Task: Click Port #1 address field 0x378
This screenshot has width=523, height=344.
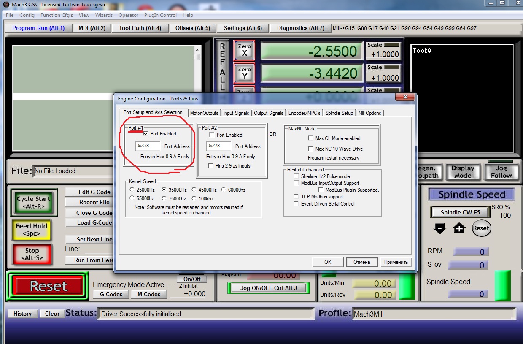Action: pos(148,146)
